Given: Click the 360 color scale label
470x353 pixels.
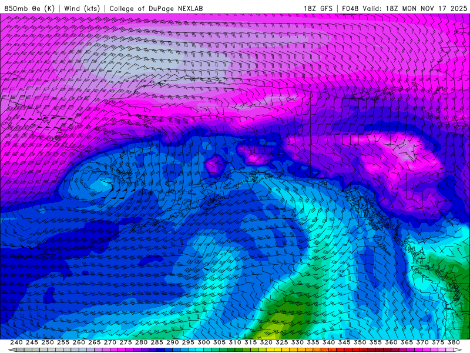Looking at the screenshot, I should pos(391,342).
